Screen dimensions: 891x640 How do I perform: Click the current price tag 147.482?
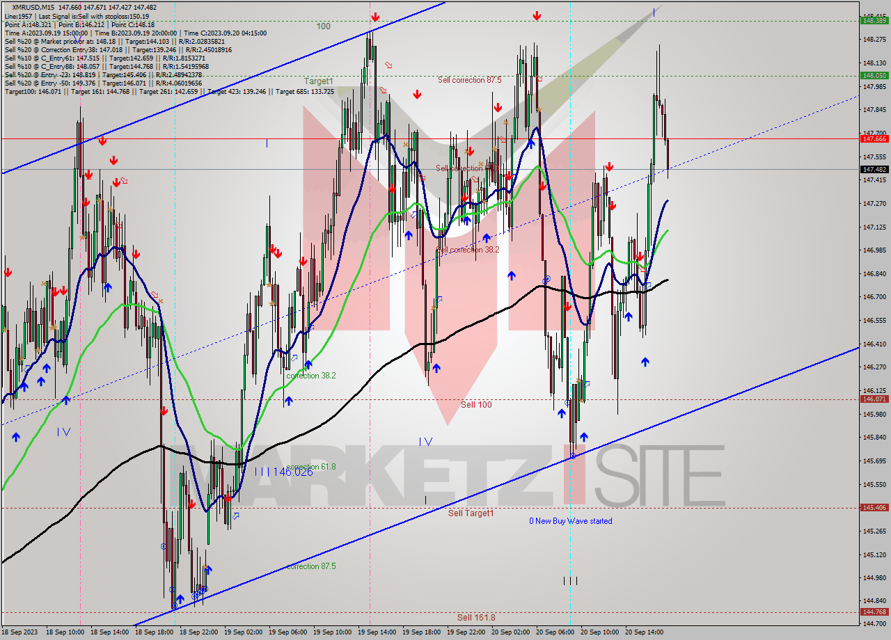(874, 169)
